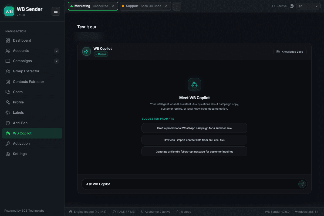Click the Campaigns message icon
This screenshot has width=324, height=216.
coord(8,61)
